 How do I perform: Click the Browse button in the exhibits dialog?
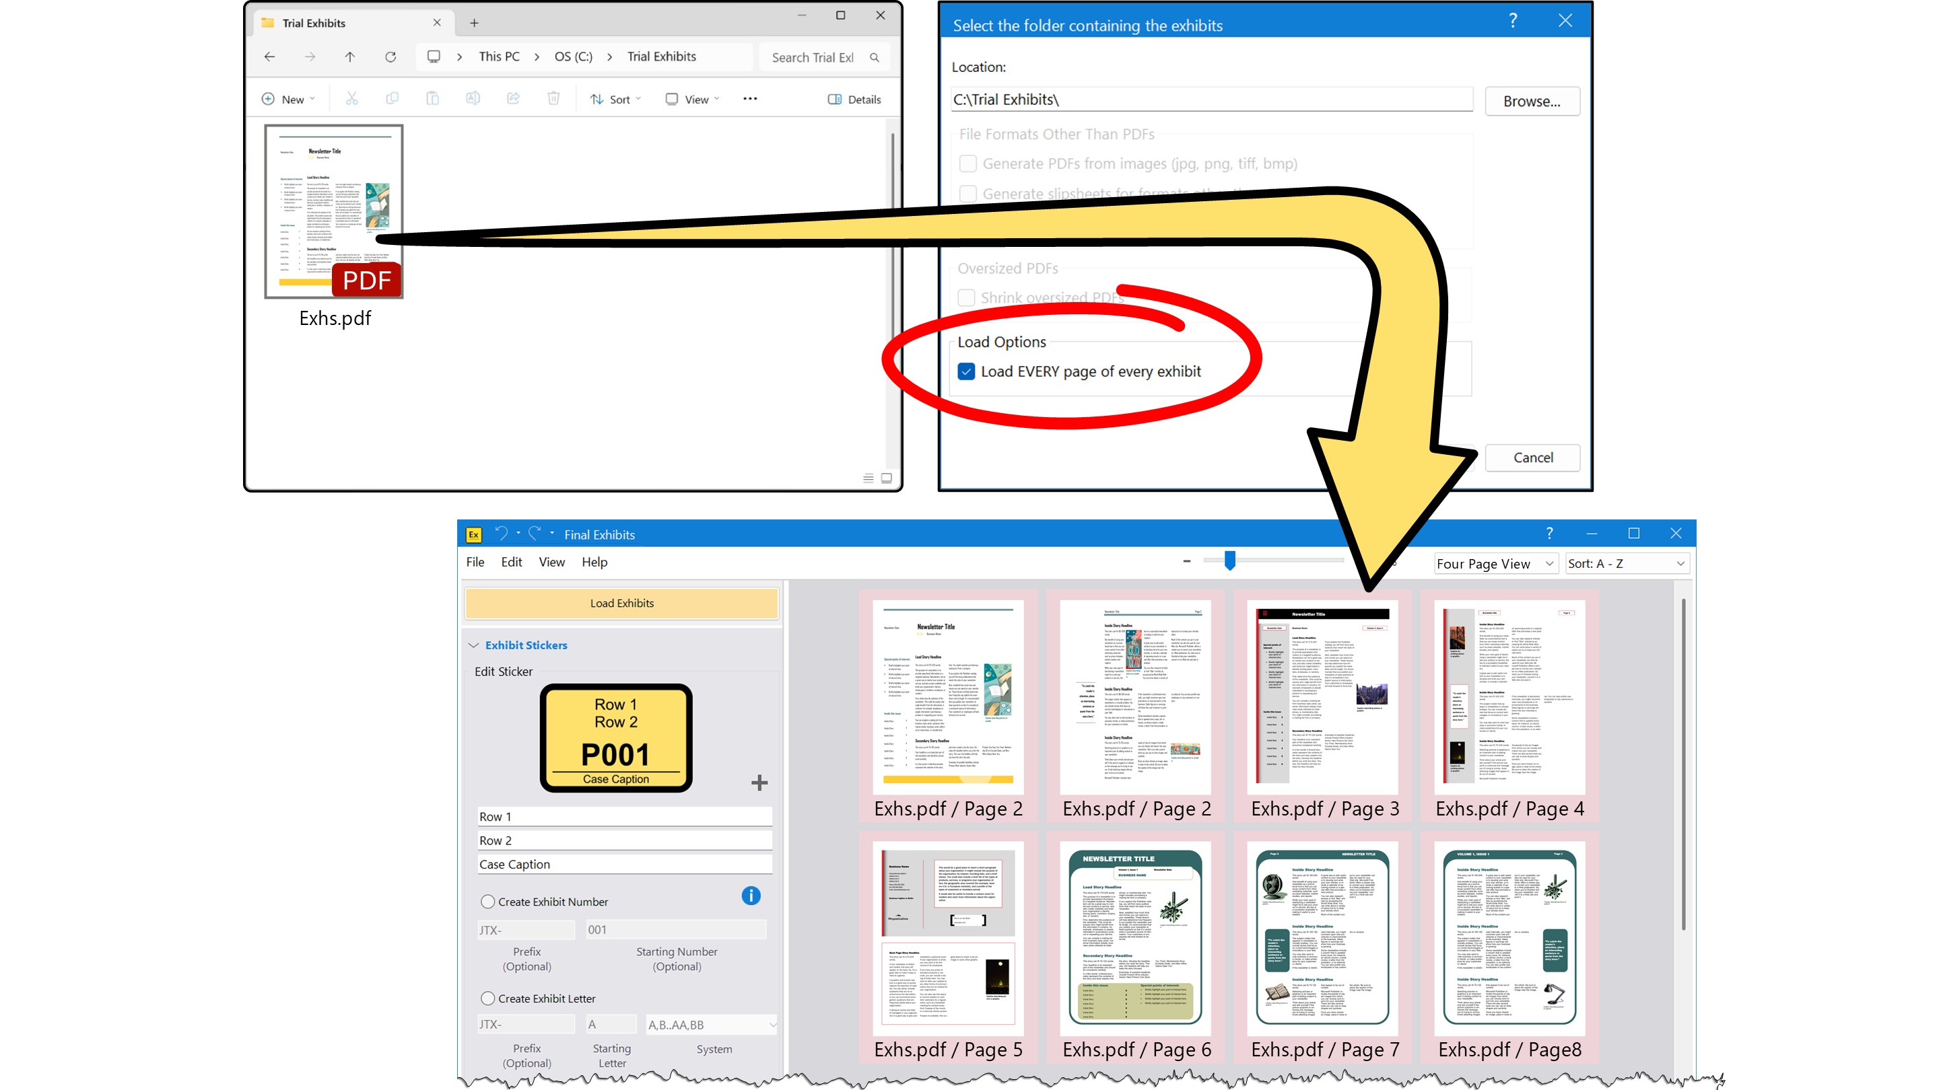1532,101
